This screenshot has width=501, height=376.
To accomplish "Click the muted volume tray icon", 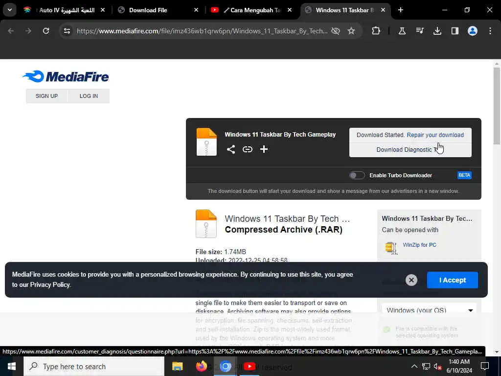I will point(438,366).
